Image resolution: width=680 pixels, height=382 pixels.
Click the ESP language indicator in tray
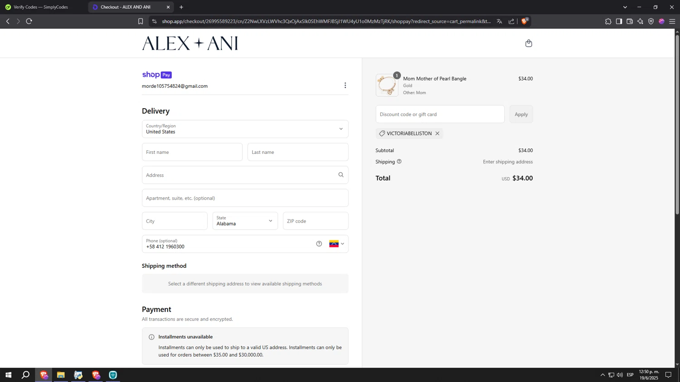tap(630, 375)
